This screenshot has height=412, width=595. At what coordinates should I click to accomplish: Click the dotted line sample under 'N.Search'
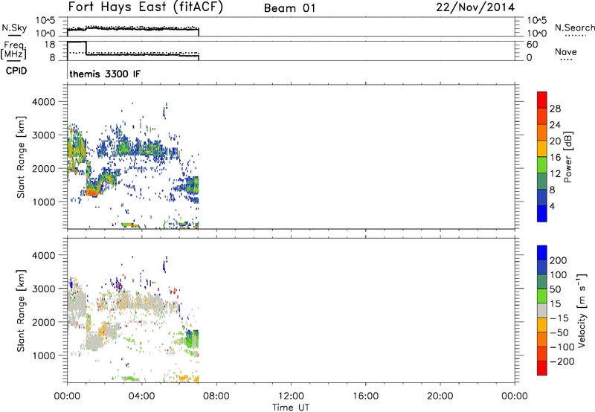point(575,35)
